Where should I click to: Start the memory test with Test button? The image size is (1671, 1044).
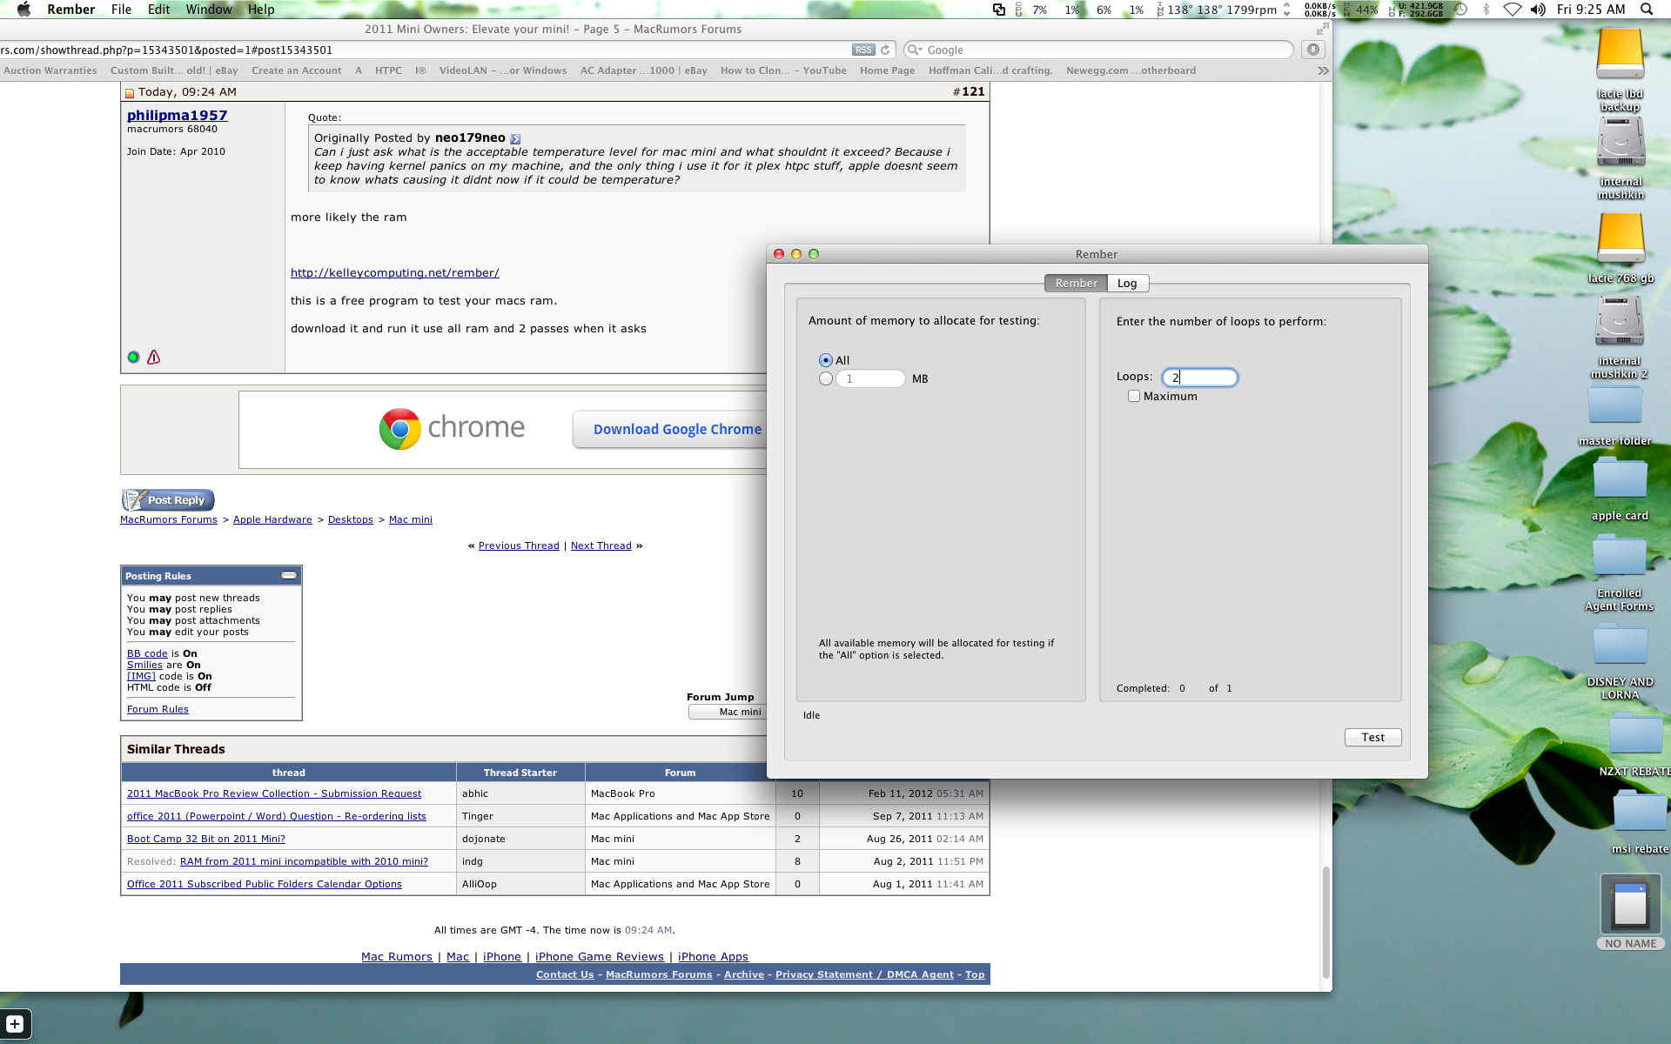point(1372,737)
